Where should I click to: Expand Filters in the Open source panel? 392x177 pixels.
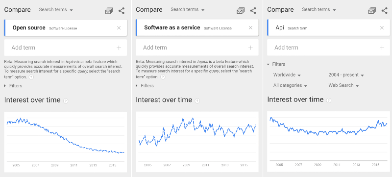(x=13, y=86)
